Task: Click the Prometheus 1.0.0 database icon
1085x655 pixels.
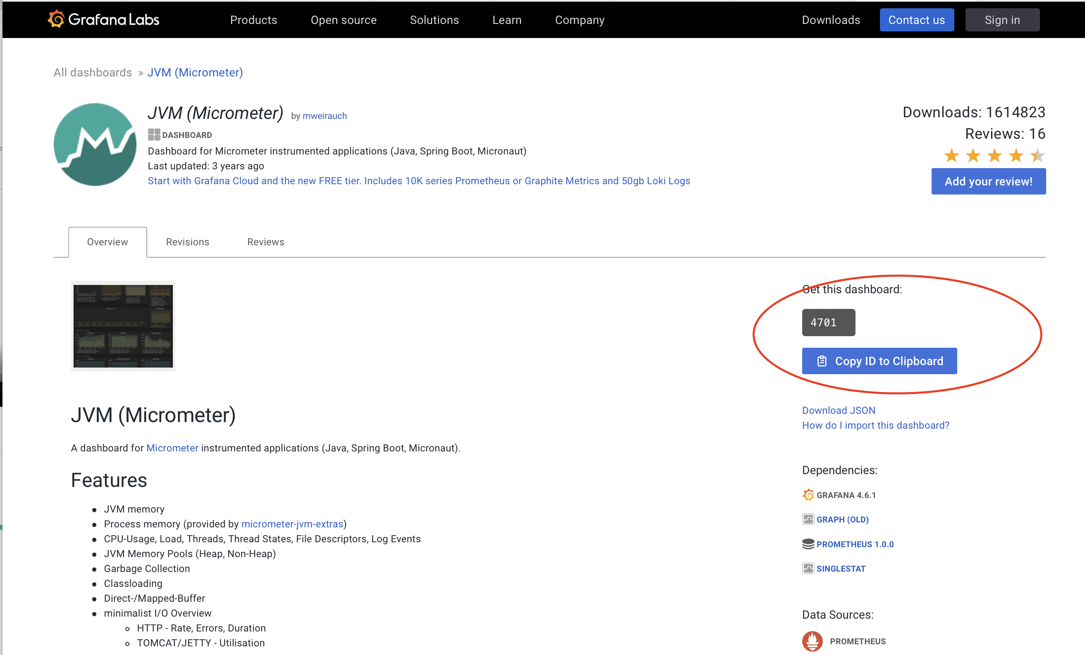Action: click(x=808, y=544)
